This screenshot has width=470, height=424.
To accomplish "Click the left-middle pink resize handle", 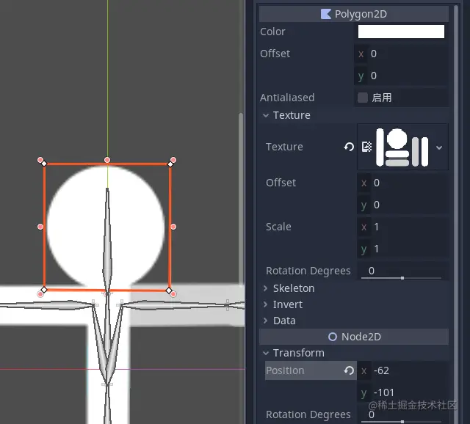I will (x=40, y=227).
